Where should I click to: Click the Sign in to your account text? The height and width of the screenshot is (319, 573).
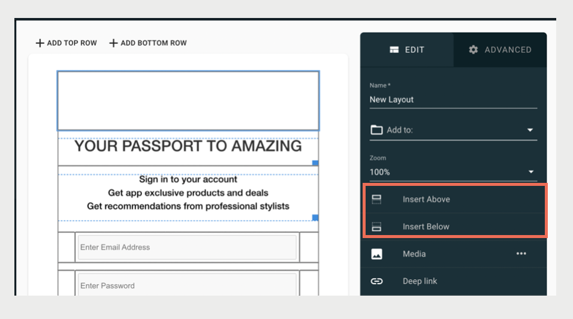click(x=188, y=179)
